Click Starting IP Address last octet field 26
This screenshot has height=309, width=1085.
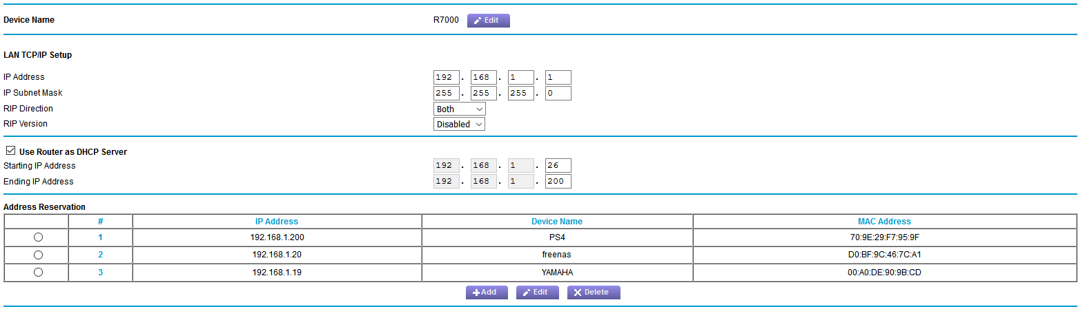[x=558, y=165]
